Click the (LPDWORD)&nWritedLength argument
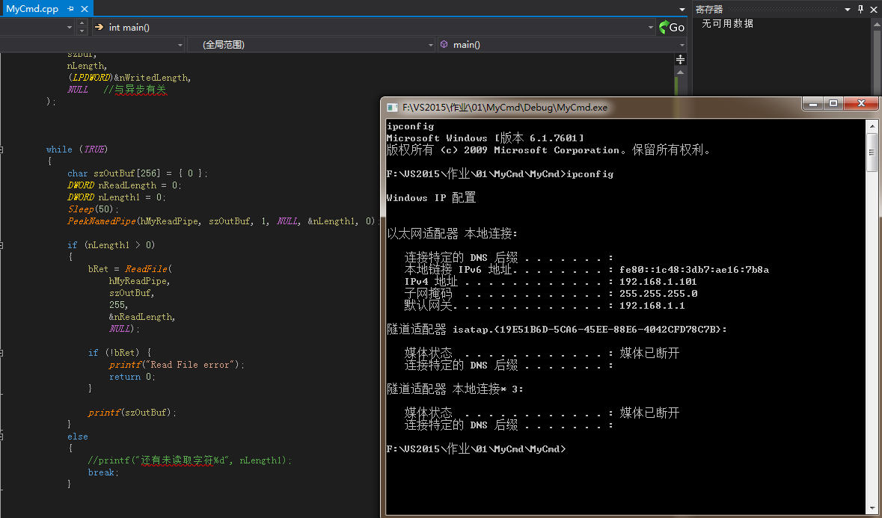The image size is (882, 518). tap(129, 78)
